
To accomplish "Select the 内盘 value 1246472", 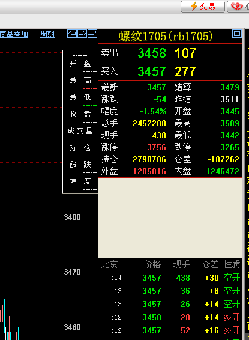I will click(223, 171).
